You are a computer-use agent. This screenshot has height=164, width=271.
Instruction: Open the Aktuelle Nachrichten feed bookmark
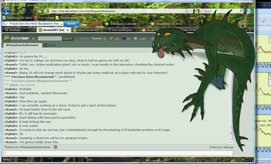coord(70,18)
